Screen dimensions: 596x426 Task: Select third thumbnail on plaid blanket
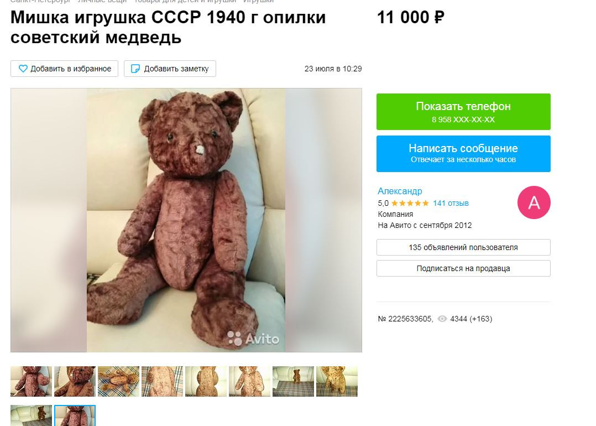tap(118, 382)
